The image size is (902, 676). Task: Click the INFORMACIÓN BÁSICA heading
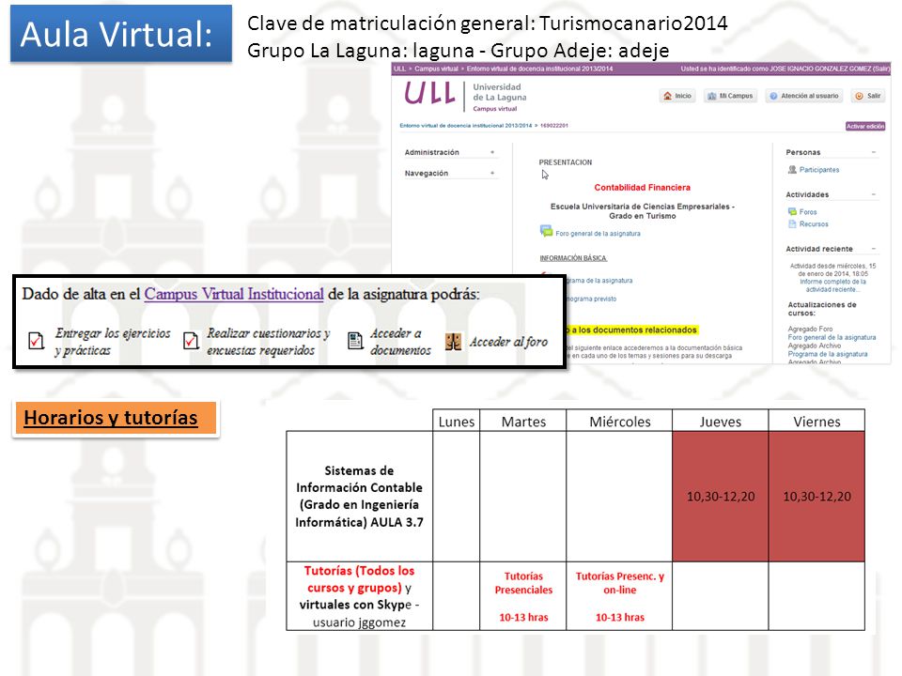(573, 258)
